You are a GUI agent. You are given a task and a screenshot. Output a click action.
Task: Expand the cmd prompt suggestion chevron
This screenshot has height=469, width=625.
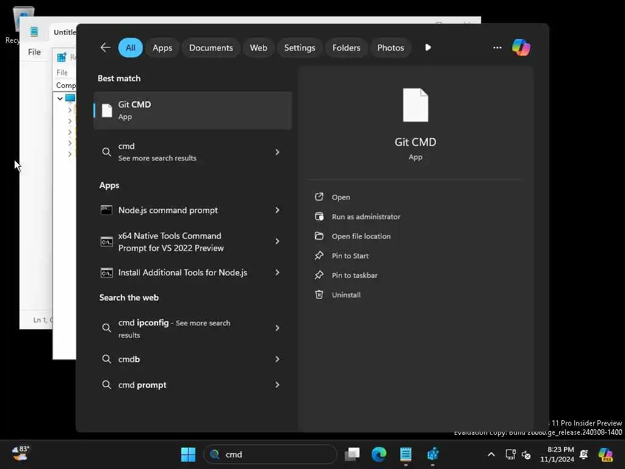click(277, 385)
